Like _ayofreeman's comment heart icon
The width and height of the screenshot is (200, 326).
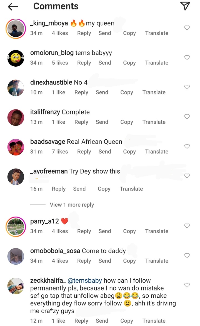187,176
